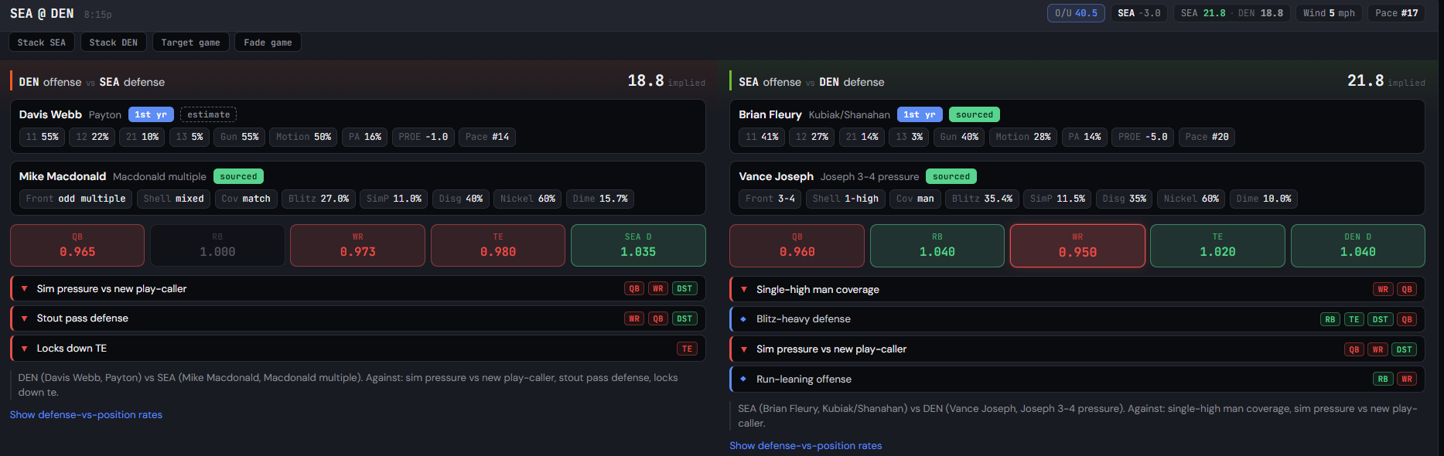Viewport: 1444px width, 456px height.
Task: Select the DEN WR 0.973 tile
Action: (x=357, y=246)
